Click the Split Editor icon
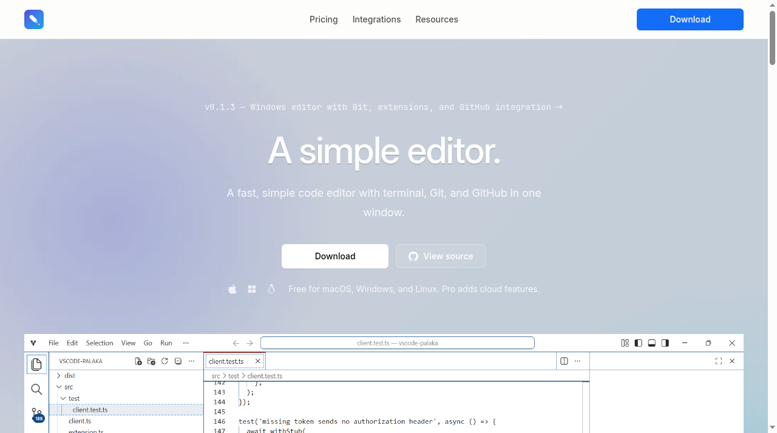The height and width of the screenshot is (433, 777). point(564,361)
